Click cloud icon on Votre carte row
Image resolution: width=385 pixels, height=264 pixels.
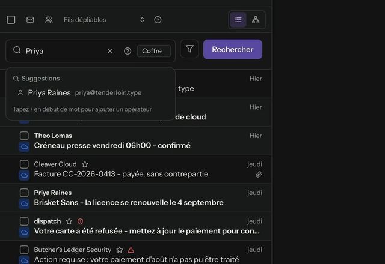coord(24,232)
